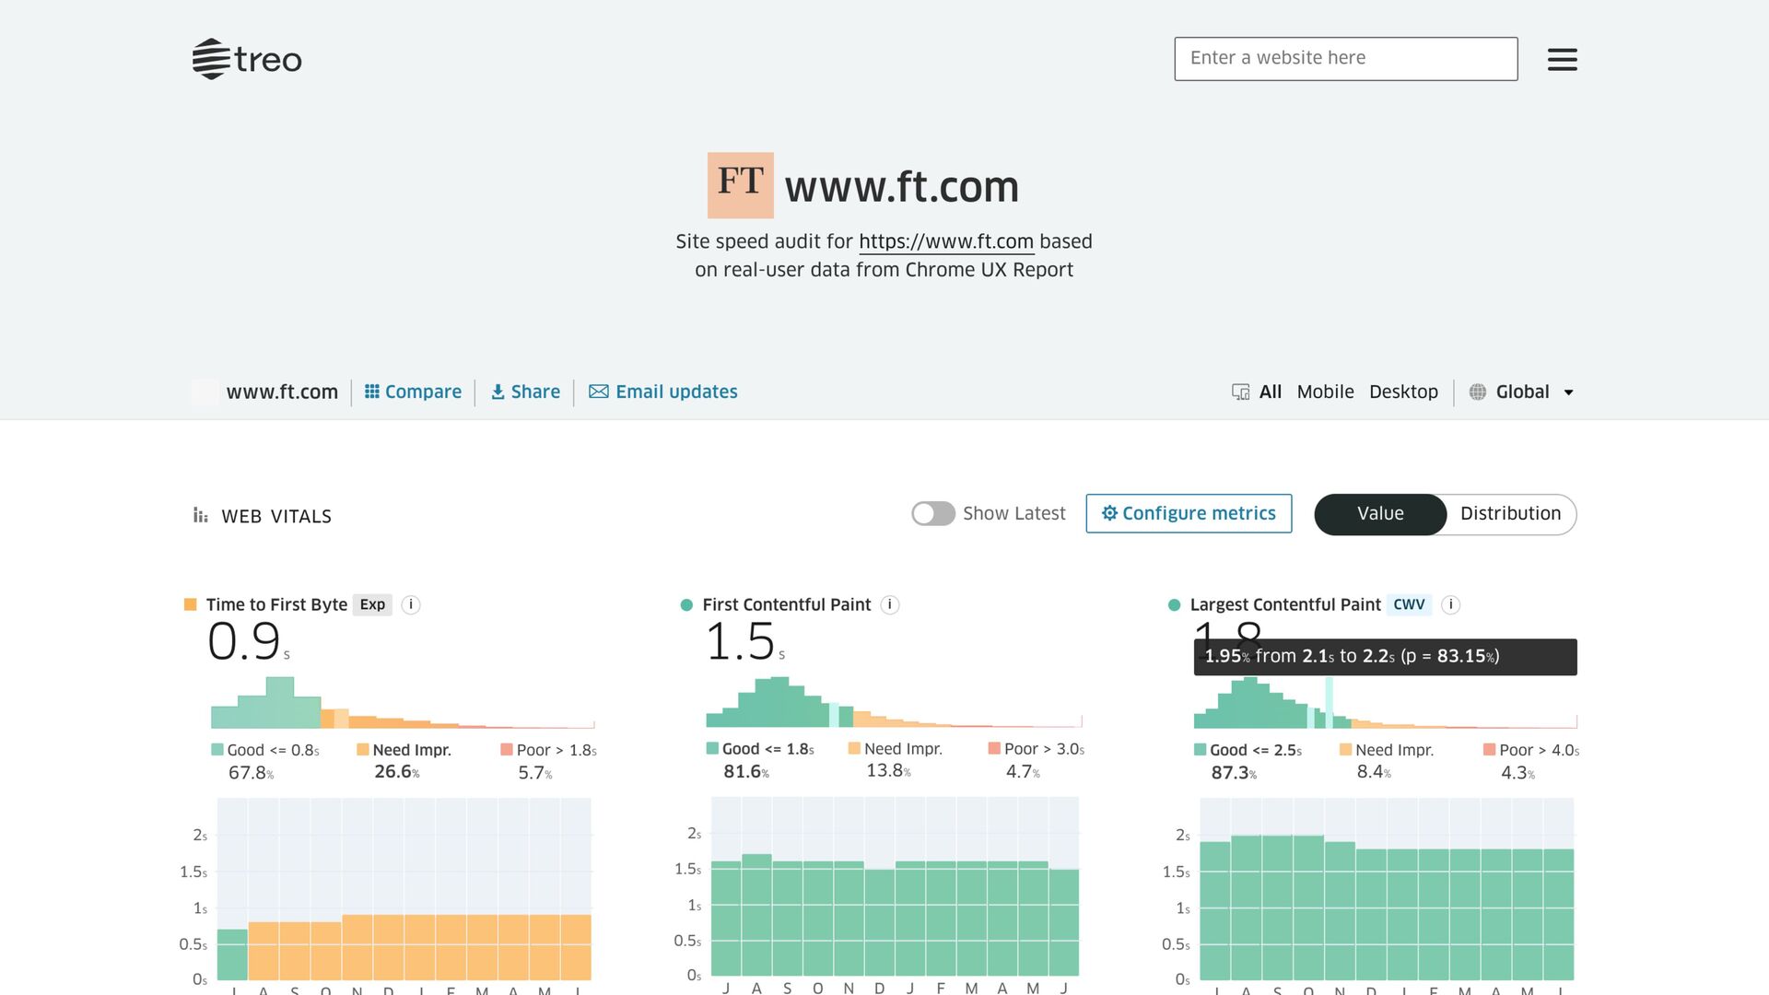Click LCP Poor > 4.0s legend swatch
The width and height of the screenshot is (1769, 995).
1489,749
